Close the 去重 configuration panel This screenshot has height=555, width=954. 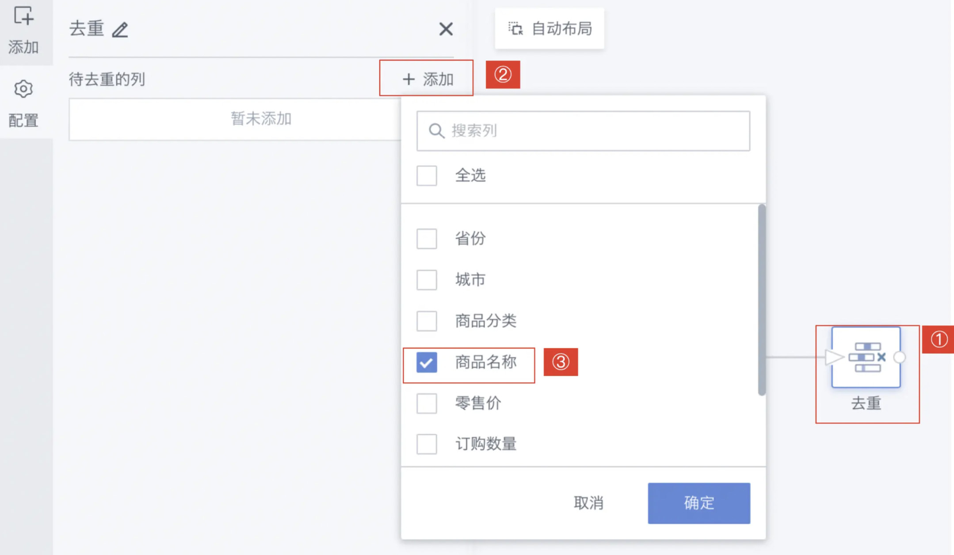(446, 29)
